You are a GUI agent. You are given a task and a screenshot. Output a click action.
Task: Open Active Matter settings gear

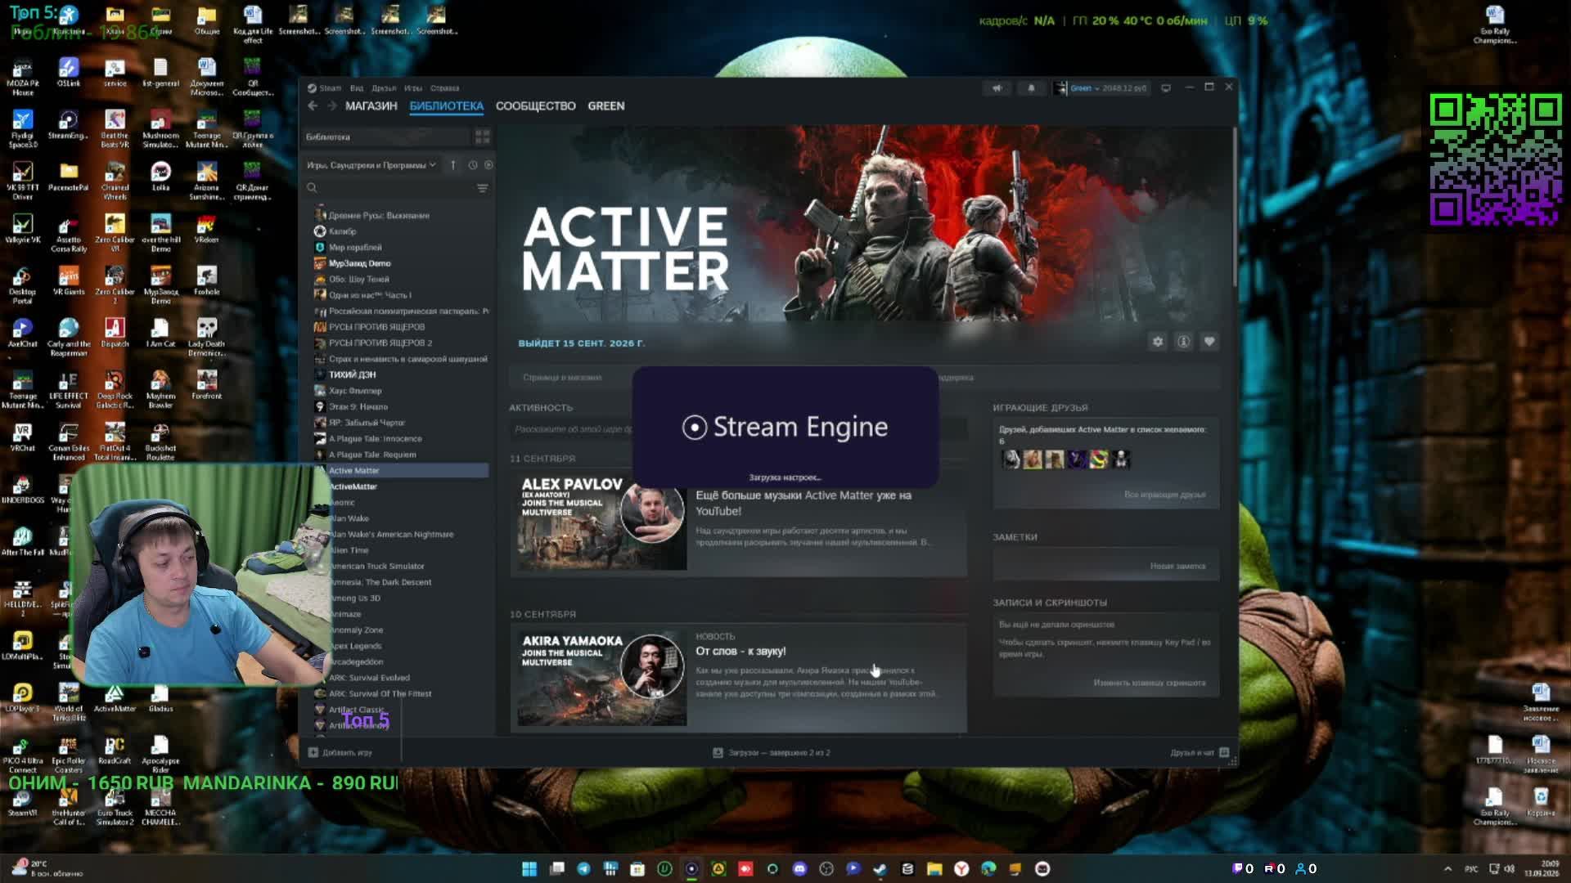click(1158, 342)
